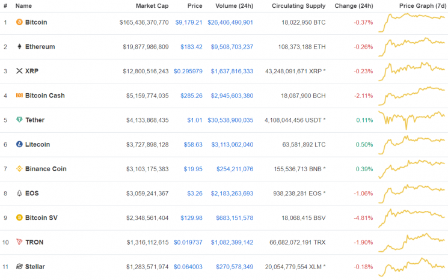Click Tether volume $30,538,900,035
The image size is (448, 280).
point(230,120)
